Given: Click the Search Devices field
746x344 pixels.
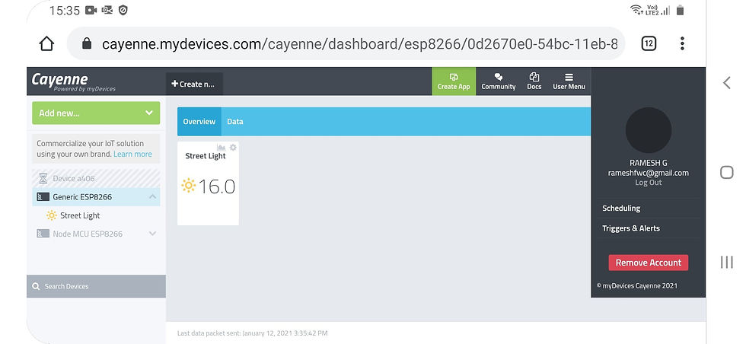Looking at the screenshot, I should pos(96,286).
